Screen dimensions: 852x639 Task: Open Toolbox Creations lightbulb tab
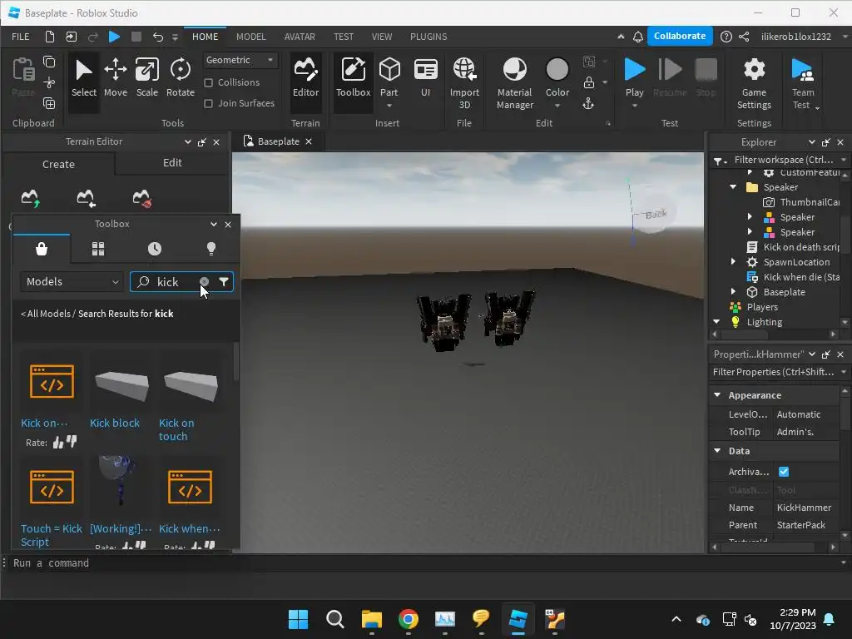coord(211,249)
